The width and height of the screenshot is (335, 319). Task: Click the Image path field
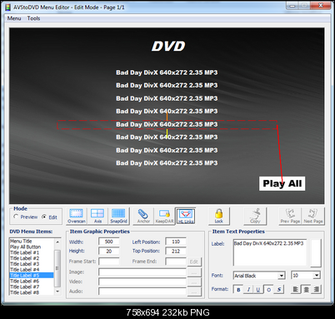142,272
